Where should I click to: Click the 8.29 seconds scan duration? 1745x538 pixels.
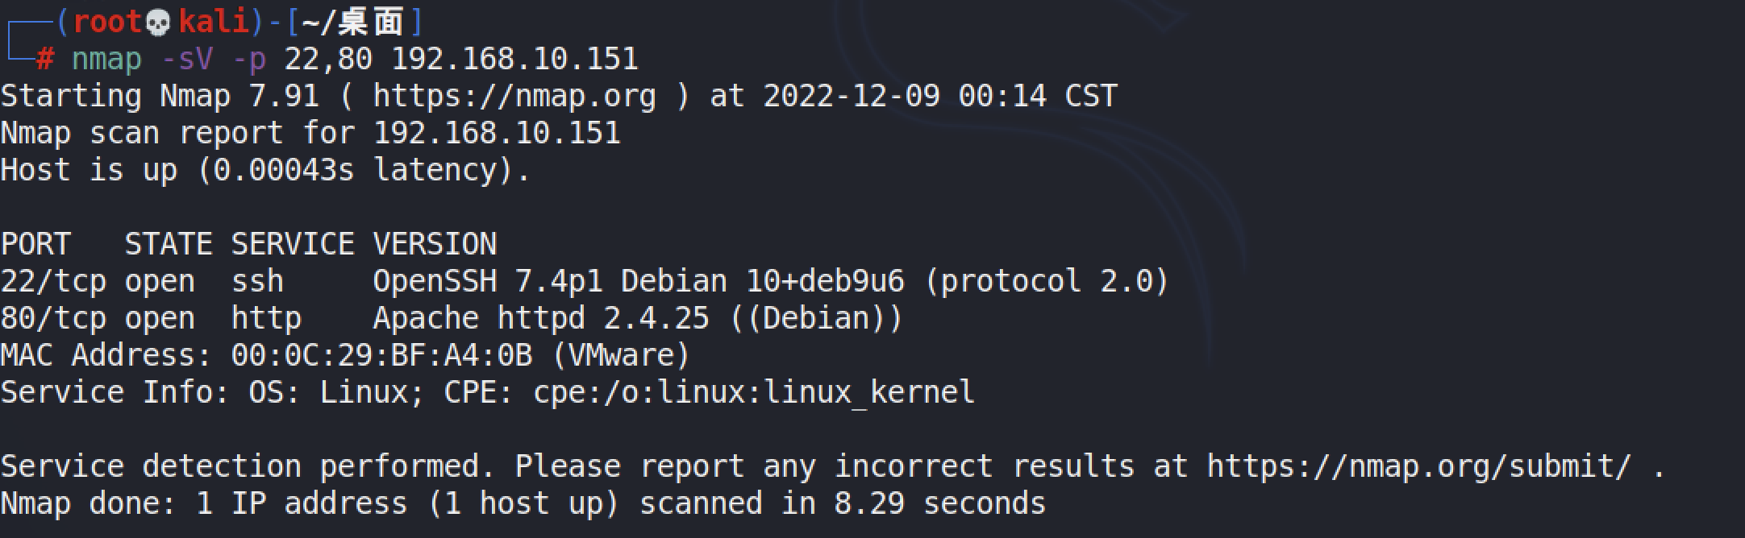tap(940, 504)
